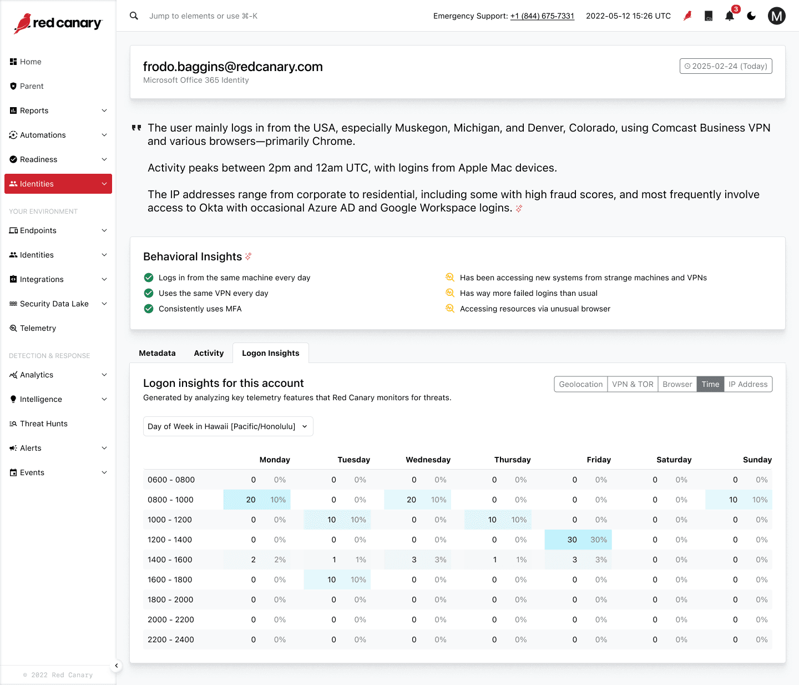Screen dimensions: 799x685
Task: Toggle dark mode moon icon
Action: coord(751,16)
